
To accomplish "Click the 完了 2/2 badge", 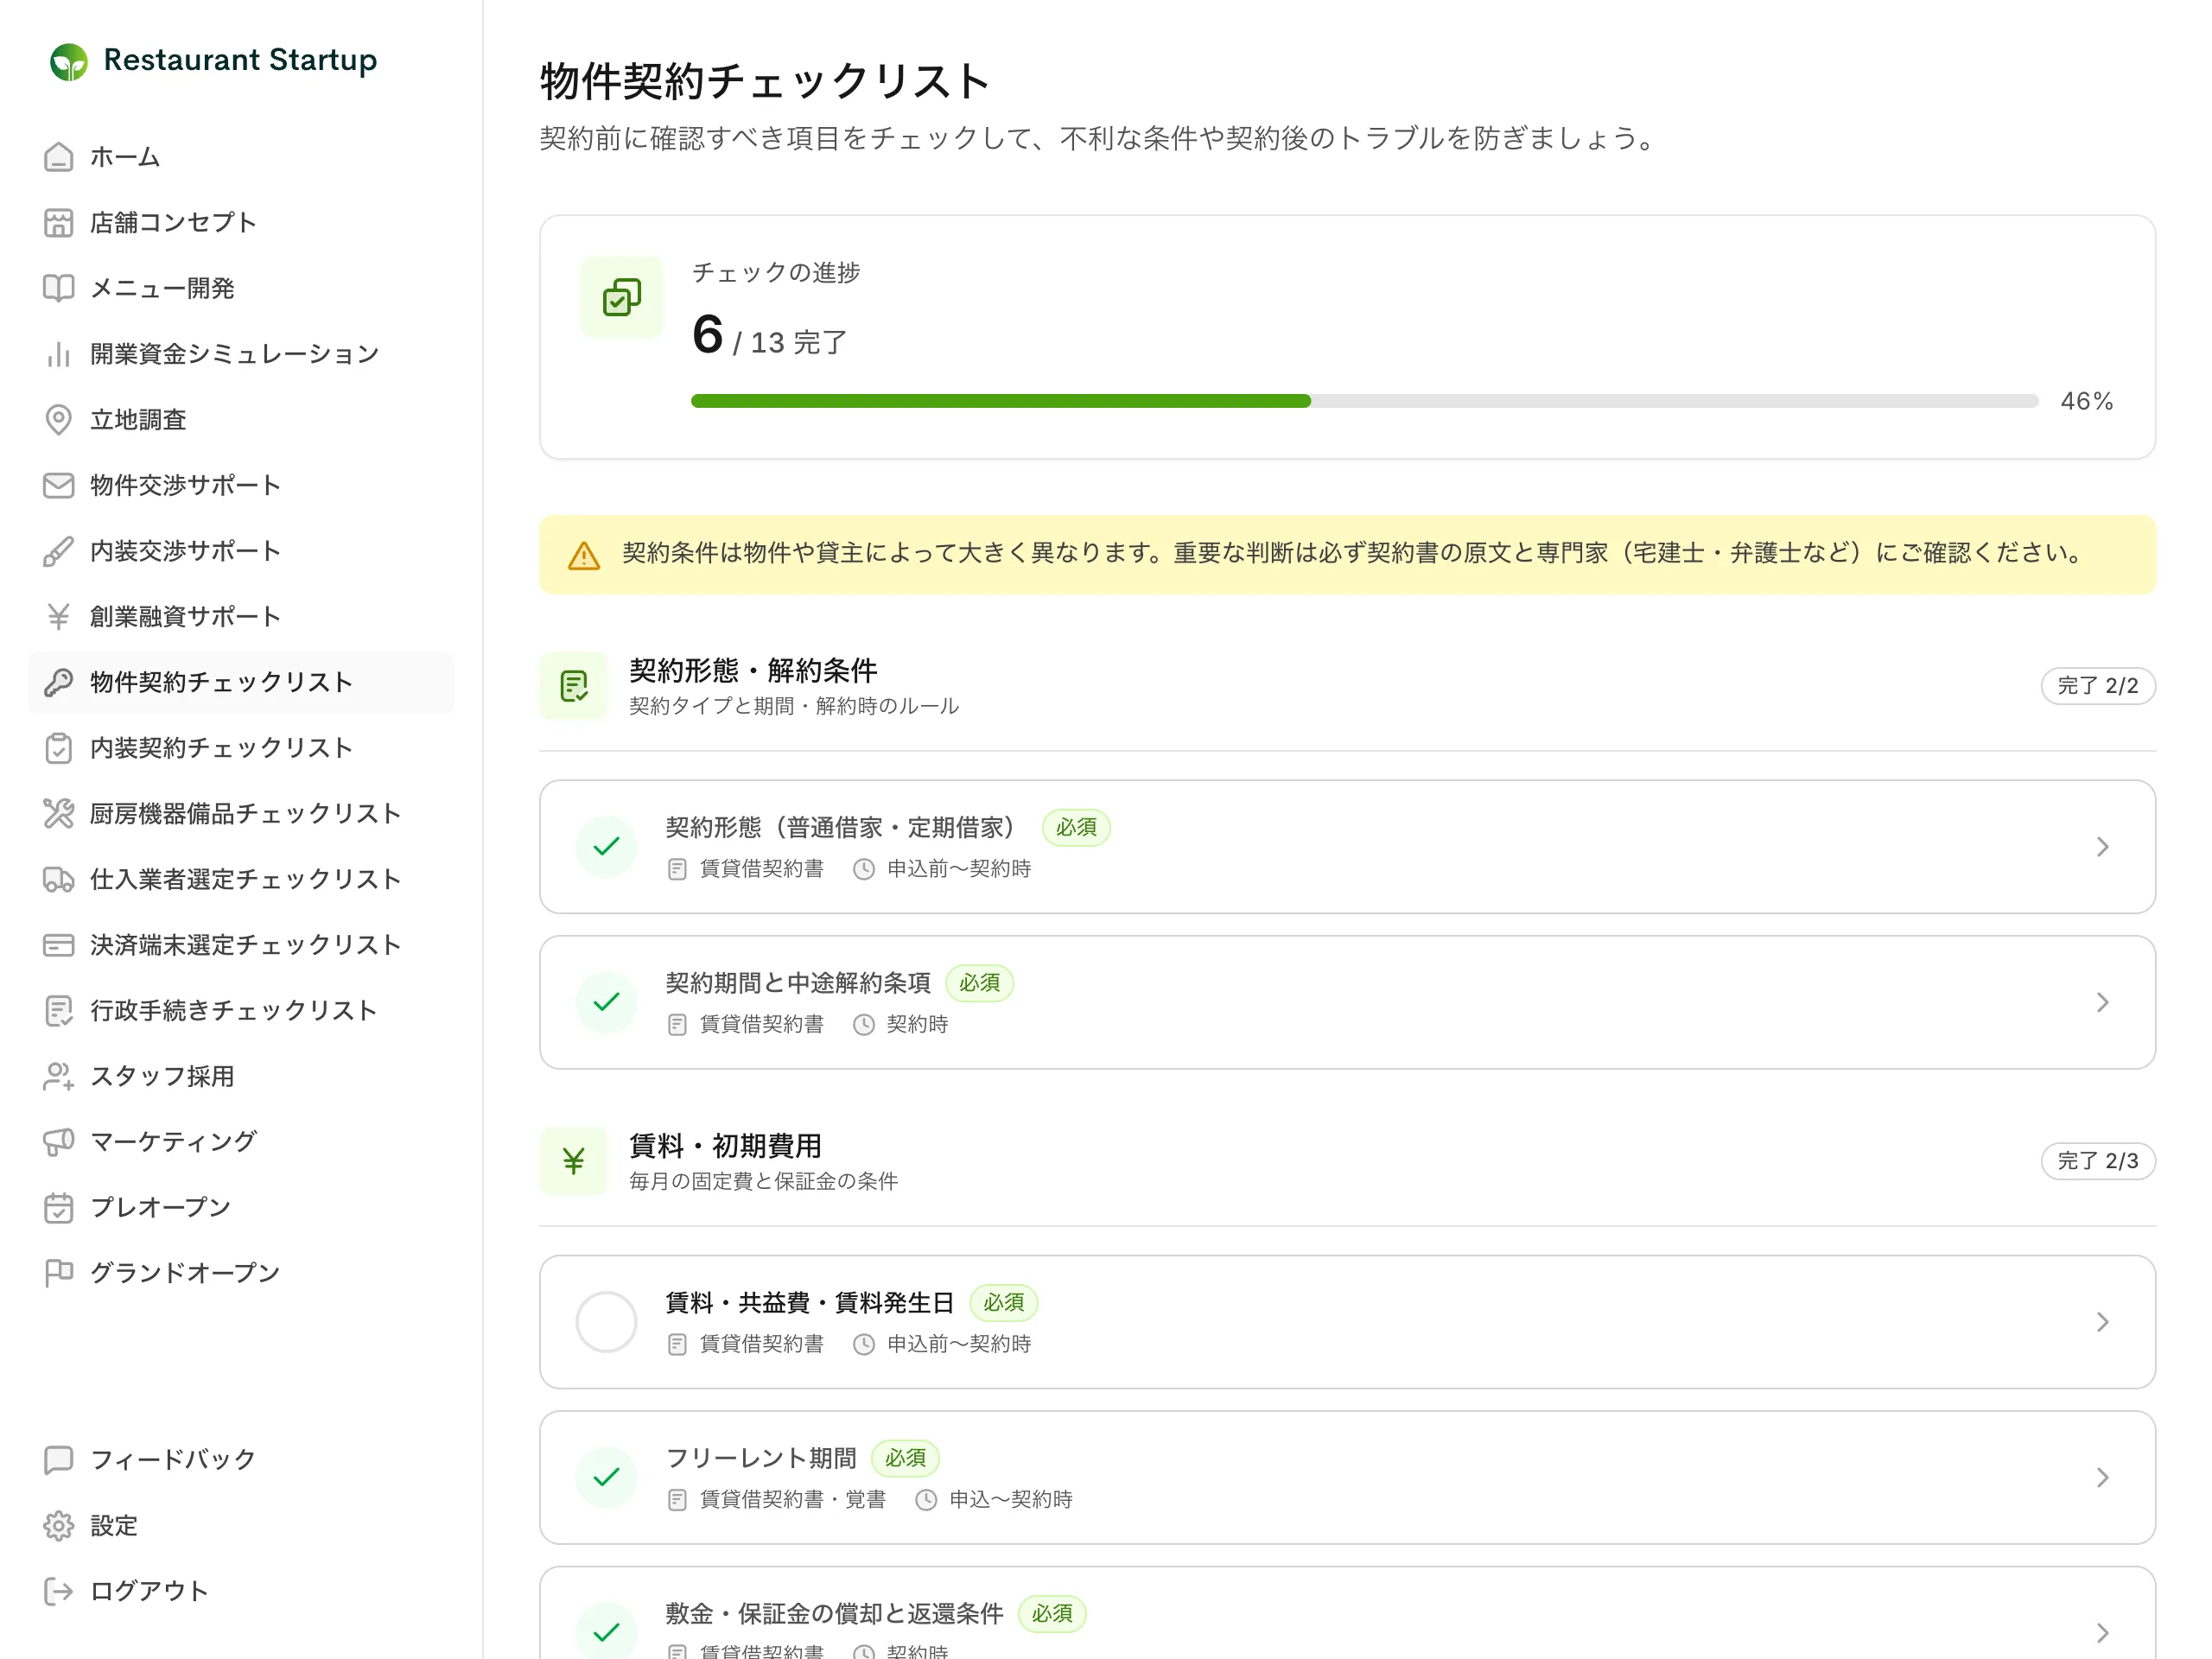I will click(2098, 686).
